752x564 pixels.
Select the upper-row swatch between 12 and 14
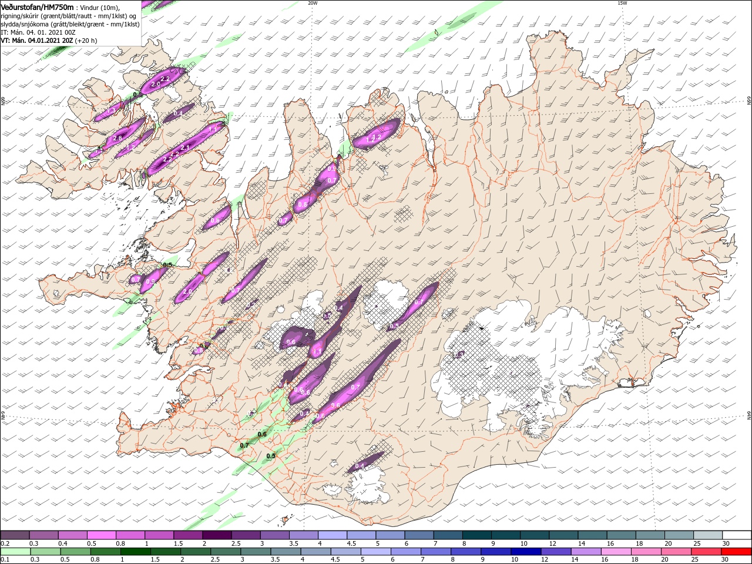tap(564, 535)
